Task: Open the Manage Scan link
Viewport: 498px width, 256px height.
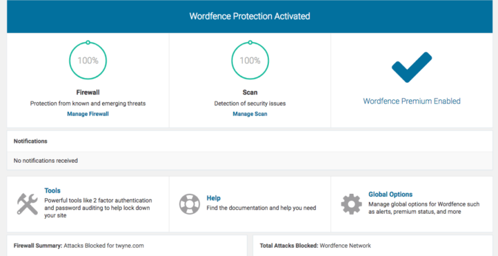Action: tap(250, 114)
